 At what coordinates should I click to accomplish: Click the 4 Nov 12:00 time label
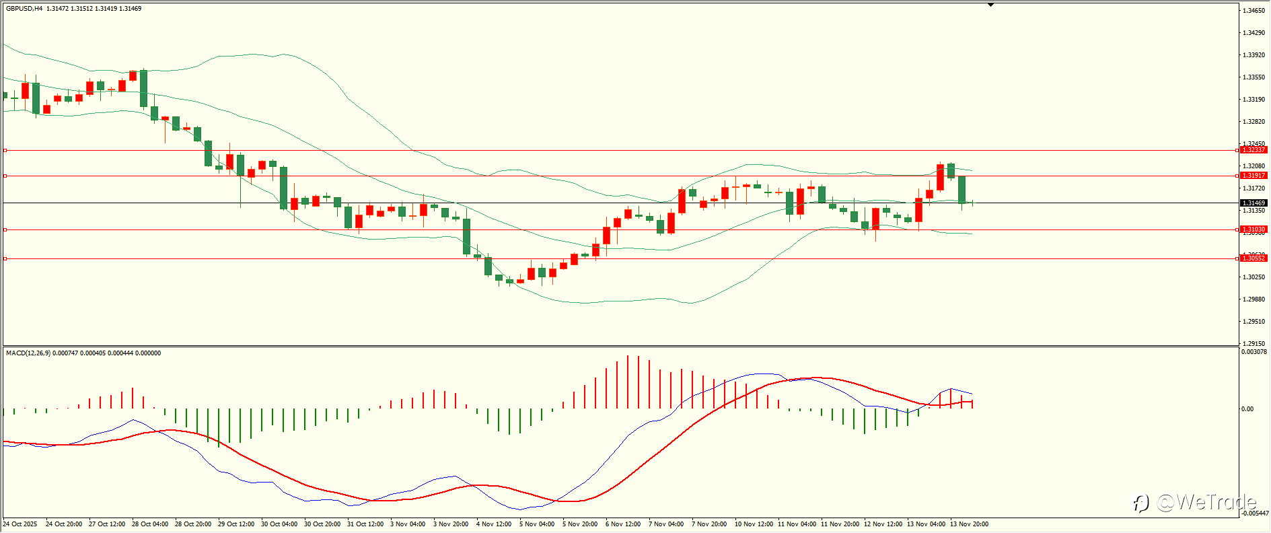click(x=494, y=524)
